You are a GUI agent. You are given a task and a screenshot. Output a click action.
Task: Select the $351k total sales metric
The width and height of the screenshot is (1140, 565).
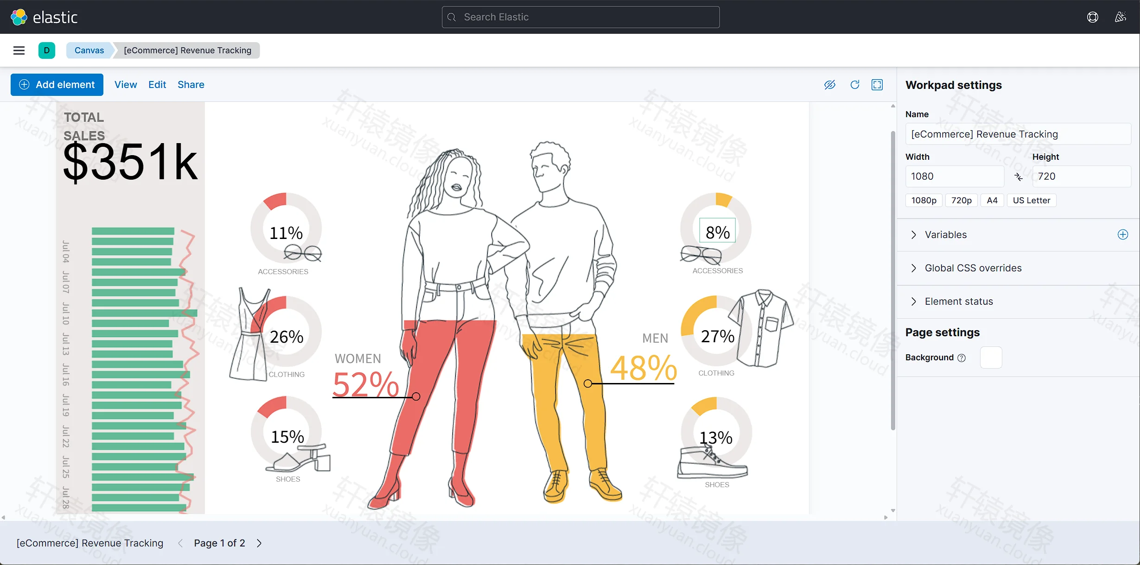coord(131,162)
